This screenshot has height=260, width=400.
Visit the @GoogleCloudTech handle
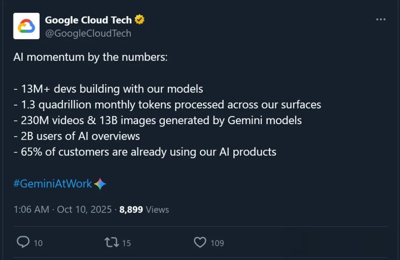point(88,33)
